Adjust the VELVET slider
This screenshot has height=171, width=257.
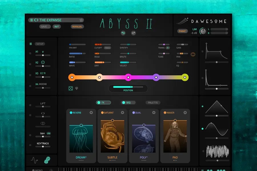pos(128,62)
